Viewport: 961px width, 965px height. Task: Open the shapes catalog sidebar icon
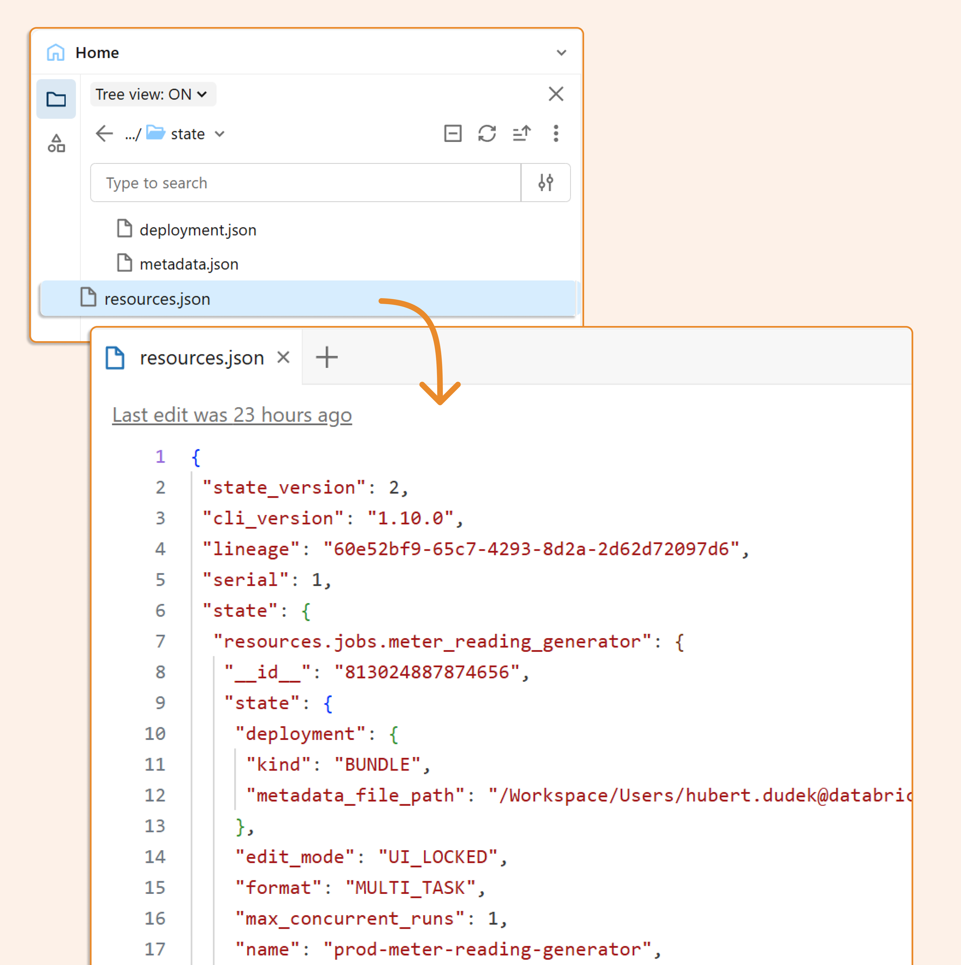click(x=57, y=143)
